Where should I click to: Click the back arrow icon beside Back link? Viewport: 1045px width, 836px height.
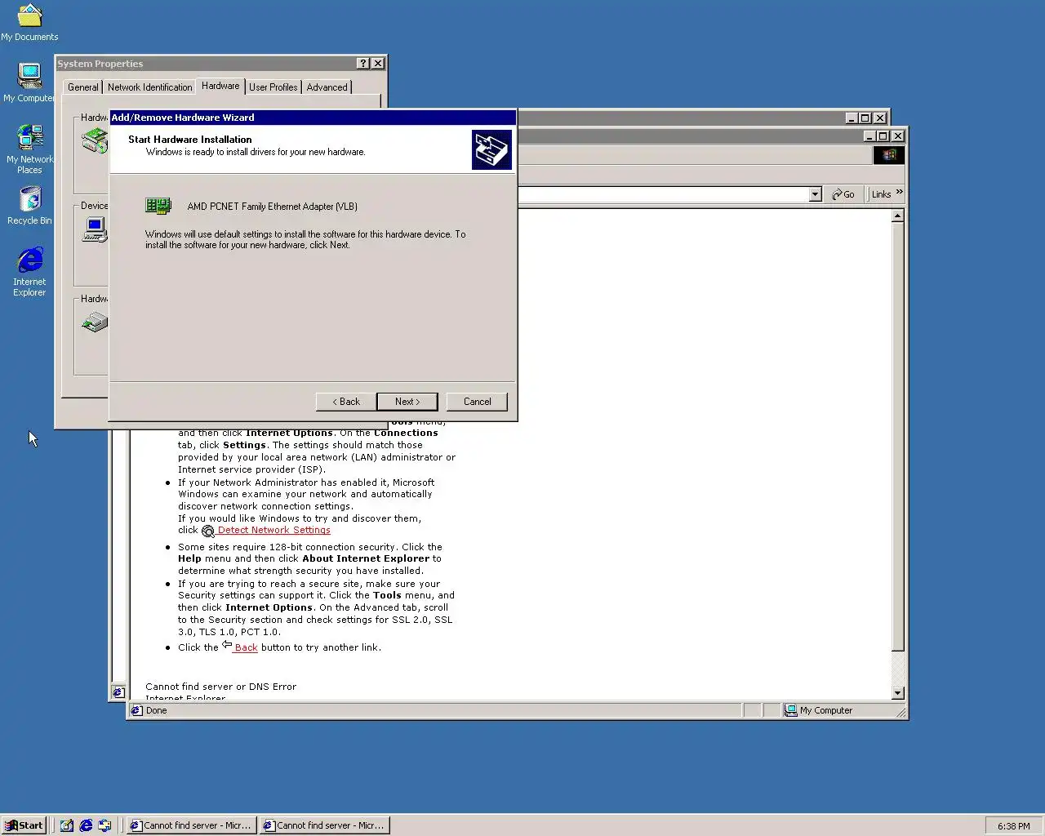(x=227, y=645)
